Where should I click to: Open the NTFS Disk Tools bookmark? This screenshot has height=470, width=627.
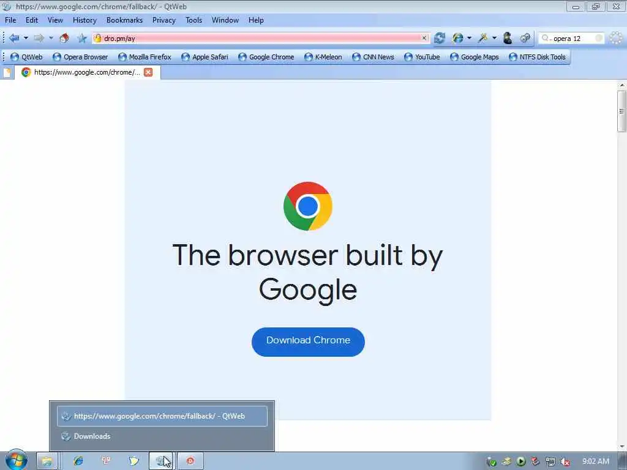click(538, 57)
